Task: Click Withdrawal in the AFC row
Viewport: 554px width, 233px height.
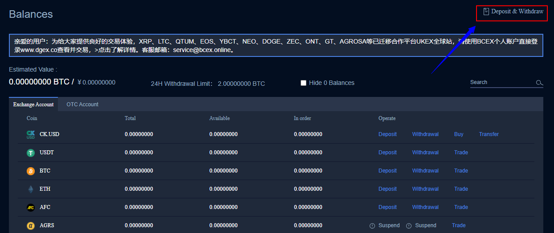Action: [x=425, y=207]
